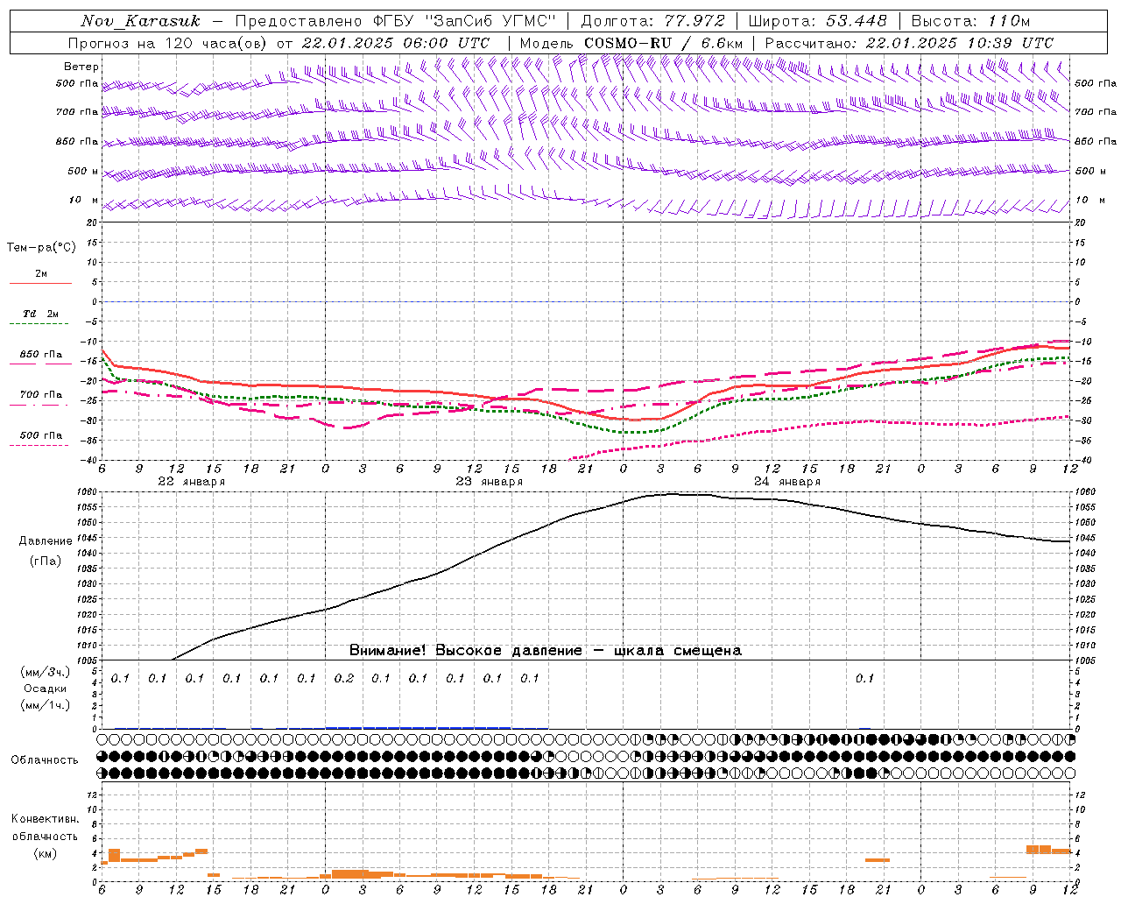Click the latitude value "Широта: 53.448"
The height and width of the screenshot is (897, 1121).
tap(817, 21)
